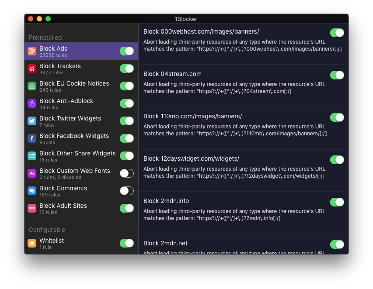Enable Block Custom Web Fonts
The image size is (373, 289).
[x=127, y=173]
